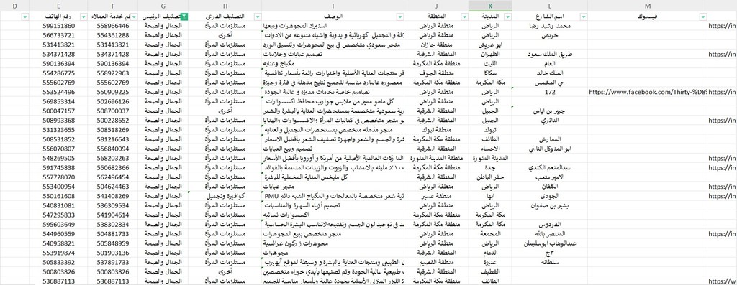Select description cell اكسسوارات نسائيه

pos(333,215)
